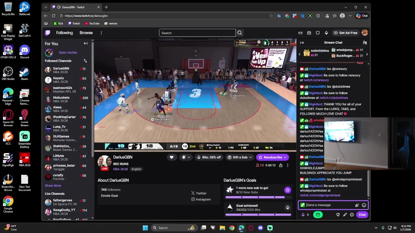Image resolution: width=415 pixels, height=233 pixels.
Task: Open the Kick bookmark
Action: [58, 23]
